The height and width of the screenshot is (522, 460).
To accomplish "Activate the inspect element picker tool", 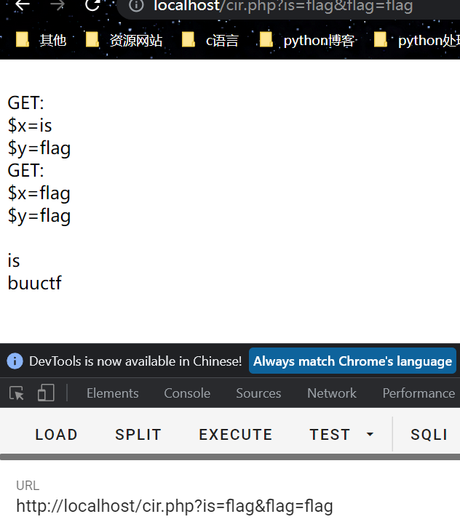I will (x=17, y=393).
